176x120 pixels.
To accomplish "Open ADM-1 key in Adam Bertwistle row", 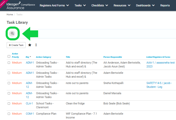I will [x=30, y=73].
